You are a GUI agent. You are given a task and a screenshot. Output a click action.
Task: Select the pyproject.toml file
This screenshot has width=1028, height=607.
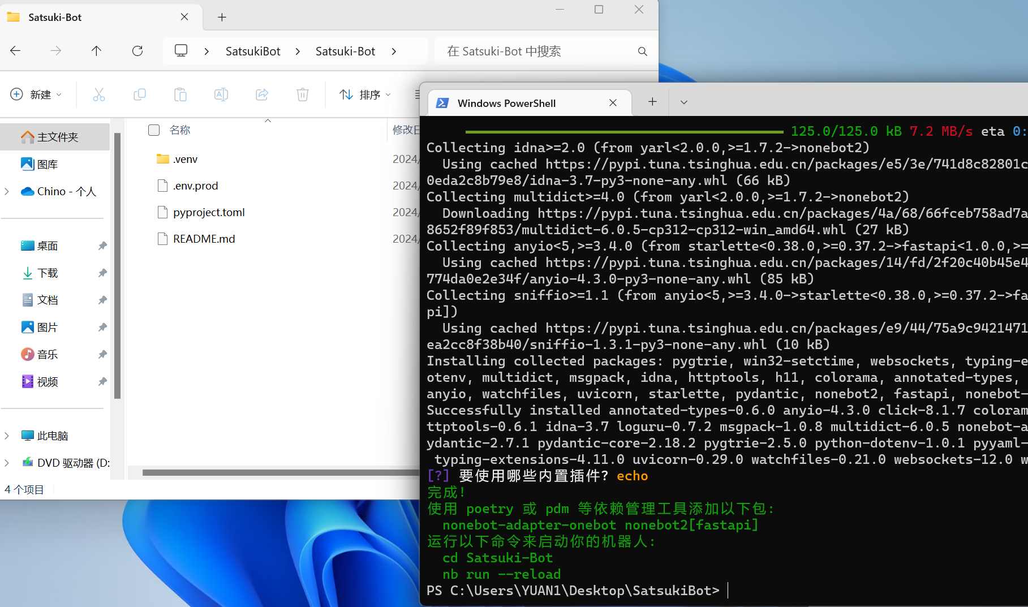209,212
